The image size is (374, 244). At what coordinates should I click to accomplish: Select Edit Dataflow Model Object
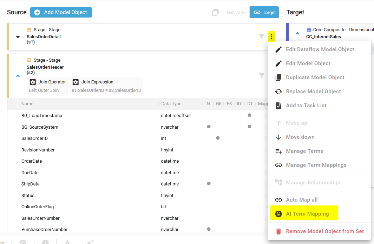coord(320,49)
